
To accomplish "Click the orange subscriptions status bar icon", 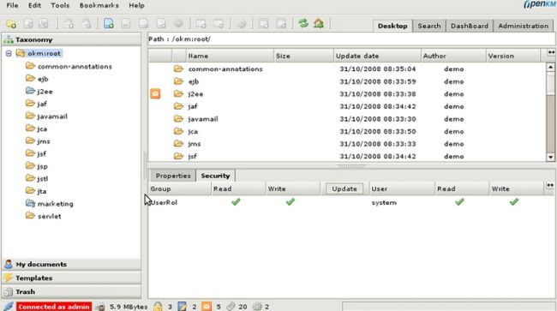I will pos(207,306).
